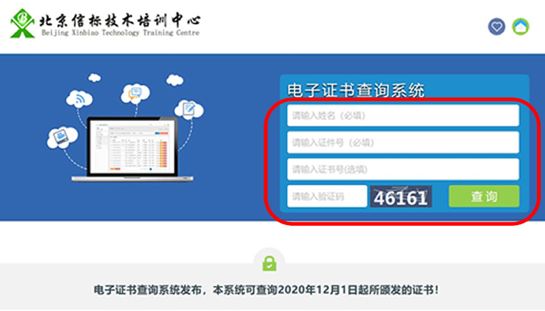Click the small empty cloud above the Wi-Fi cloud
545x311 pixels.
(x=95, y=79)
